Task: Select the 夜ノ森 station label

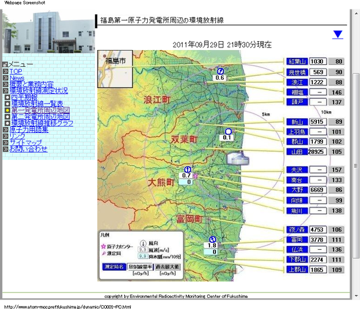Action: [x=297, y=229]
